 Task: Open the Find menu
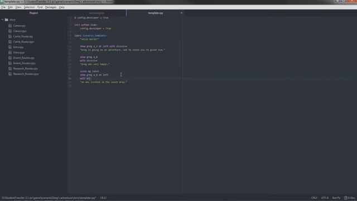pos(40,7)
